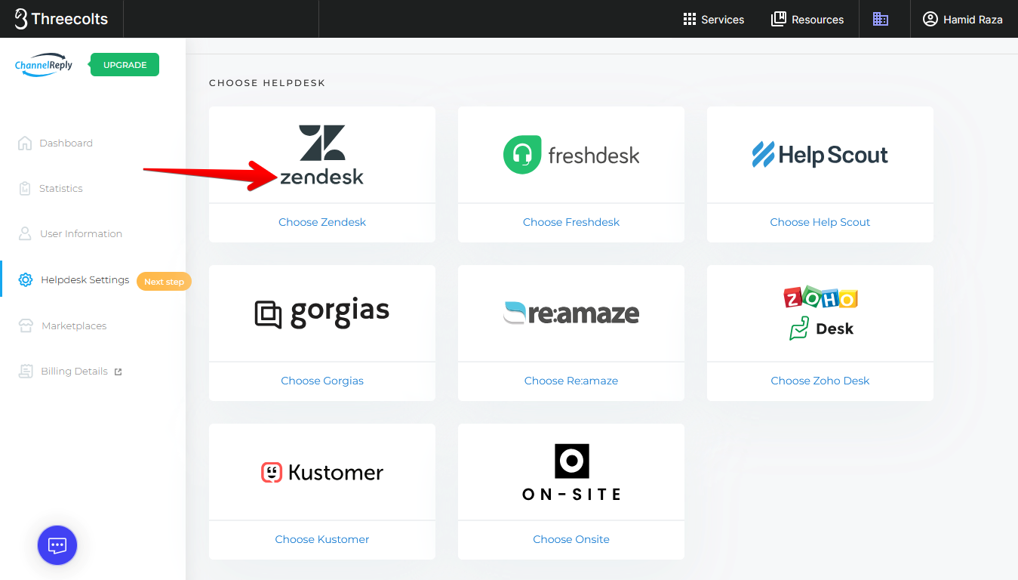Click Choose Re:amaze link
Image resolution: width=1018 pixels, height=580 pixels.
571,381
